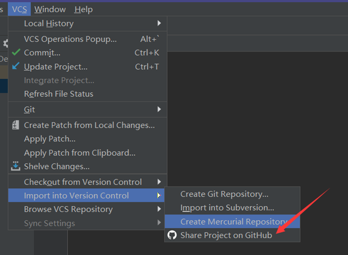The image size is (348, 255).
Task: Expand the Local History submenu arrow
Action: click(159, 23)
